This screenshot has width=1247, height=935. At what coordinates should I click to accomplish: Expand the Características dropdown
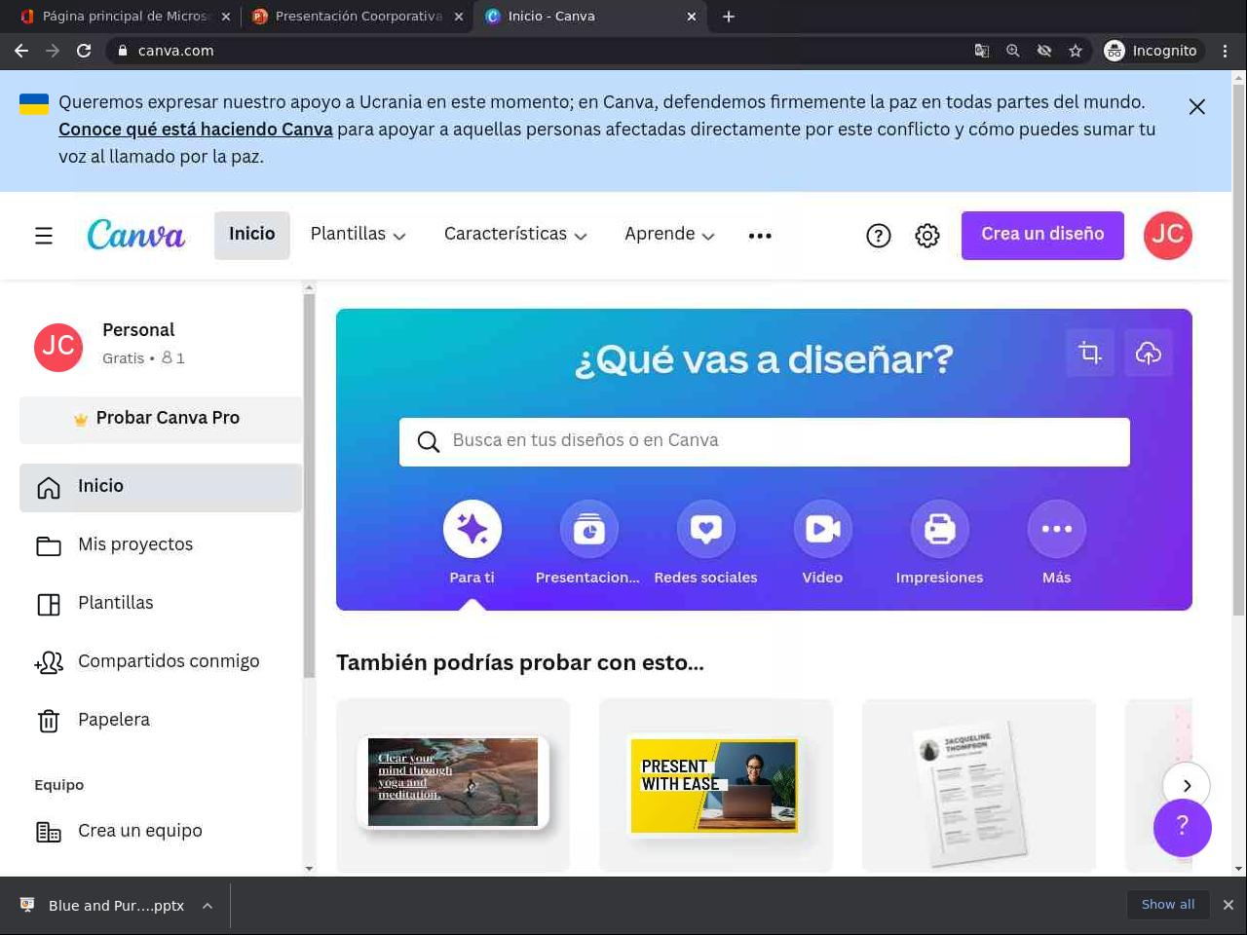click(515, 235)
